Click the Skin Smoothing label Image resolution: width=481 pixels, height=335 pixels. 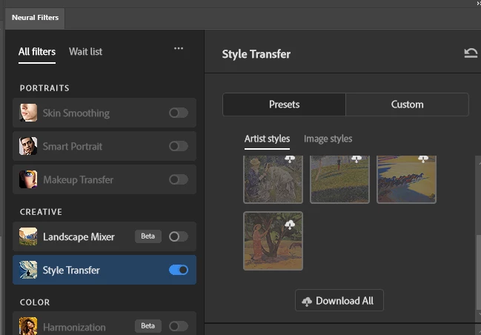tap(76, 113)
